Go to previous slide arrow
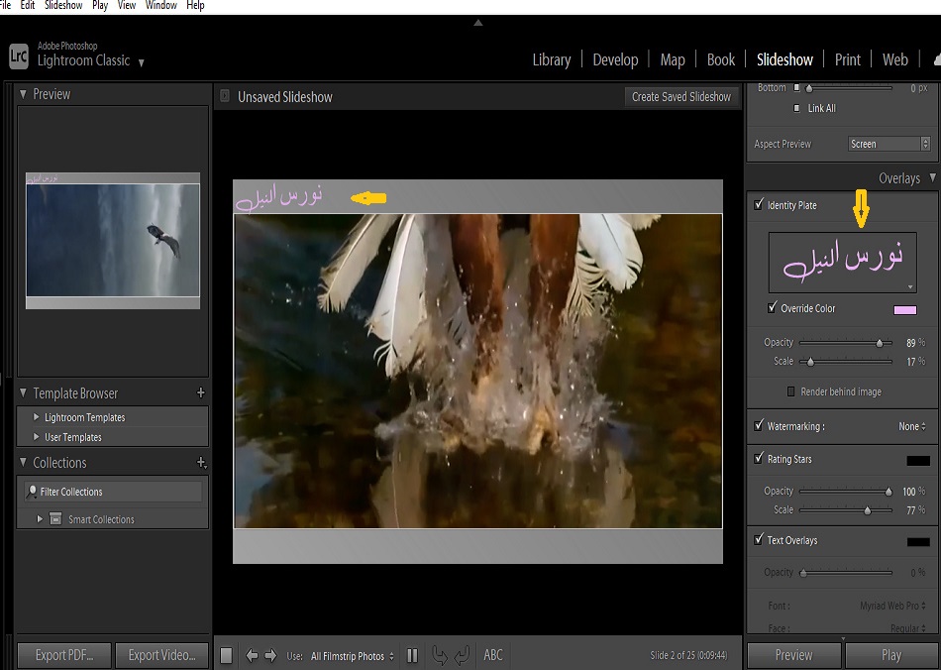Image resolution: width=941 pixels, height=670 pixels. 252,655
